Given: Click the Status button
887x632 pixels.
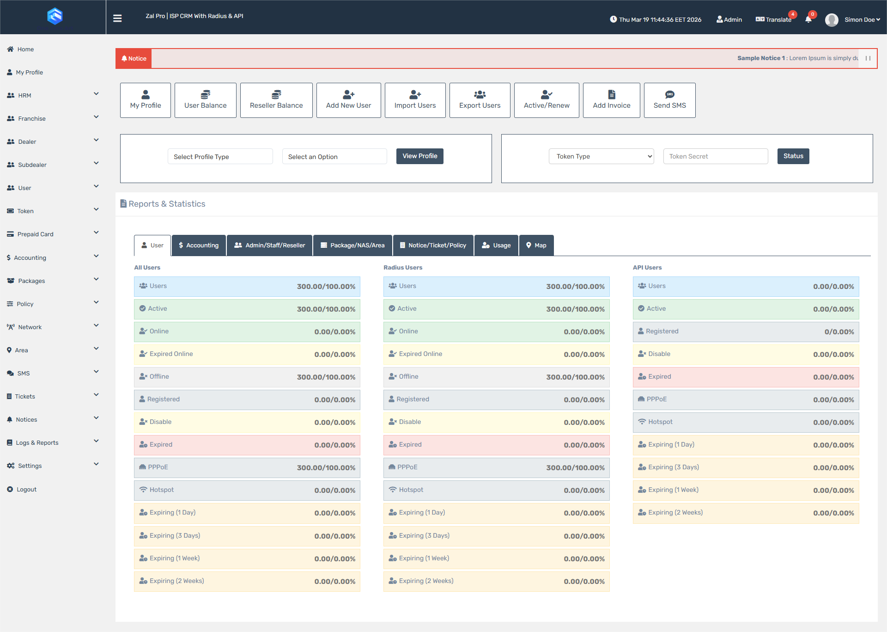Looking at the screenshot, I should (793, 156).
